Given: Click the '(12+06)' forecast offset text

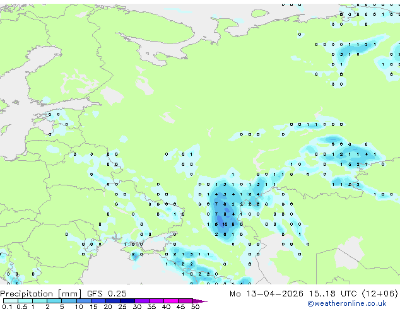Looking at the screenshot, I should click(x=380, y=294).
